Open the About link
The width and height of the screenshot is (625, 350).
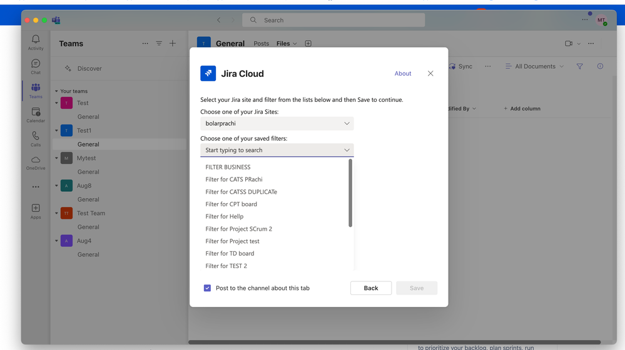[x=402, y=73]
